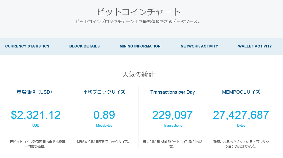Select the Network Activity tab
The width and height of the screenshot is (283, 158).
(x=199, y=46)
